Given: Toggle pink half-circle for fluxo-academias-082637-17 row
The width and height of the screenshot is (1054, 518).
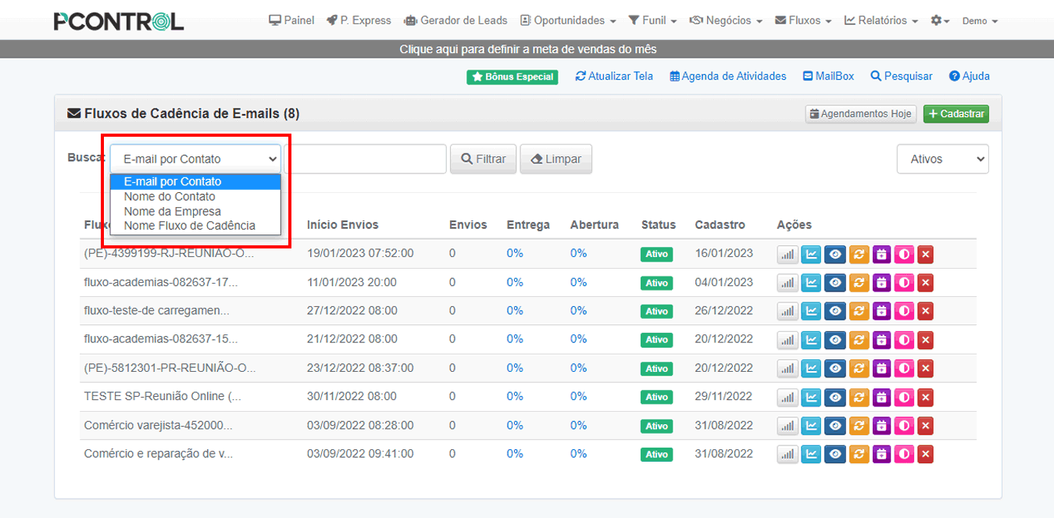Looking at the screenshot, I should 904,283.
